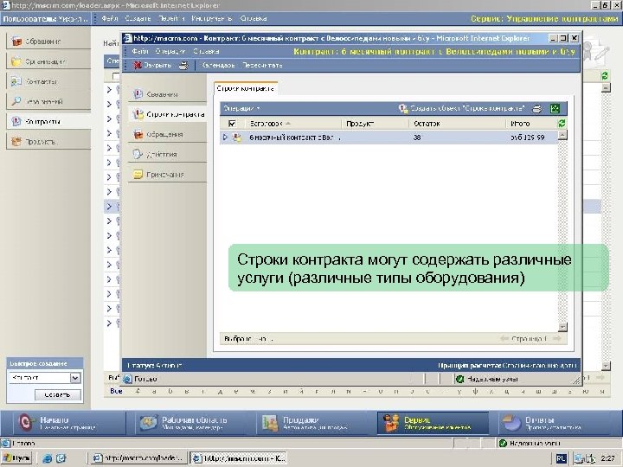Click Пересчитать in contract toolbar
623x467 pixels.
tap(262, 65)
